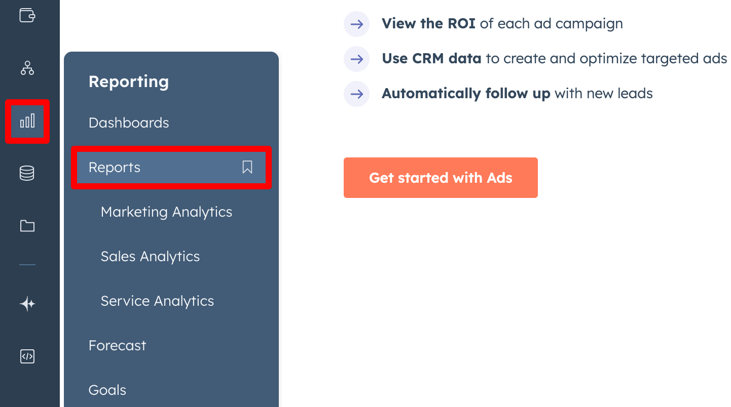Open the Breeze AI sparkle icon
The image size is (731, 407).
pos(27,303)
